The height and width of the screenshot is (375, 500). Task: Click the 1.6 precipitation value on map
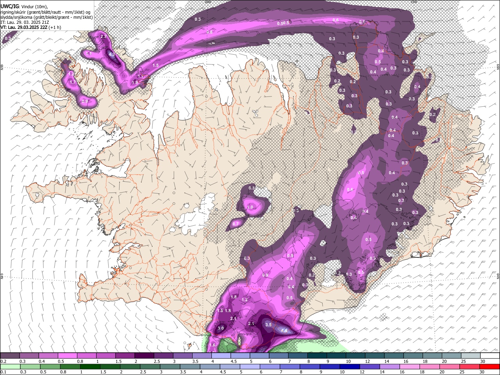pos(212,345)
